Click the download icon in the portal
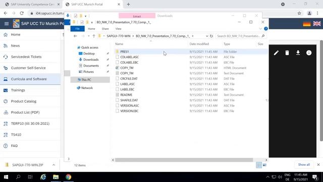 pyautogui.click(x=298, y=53)
